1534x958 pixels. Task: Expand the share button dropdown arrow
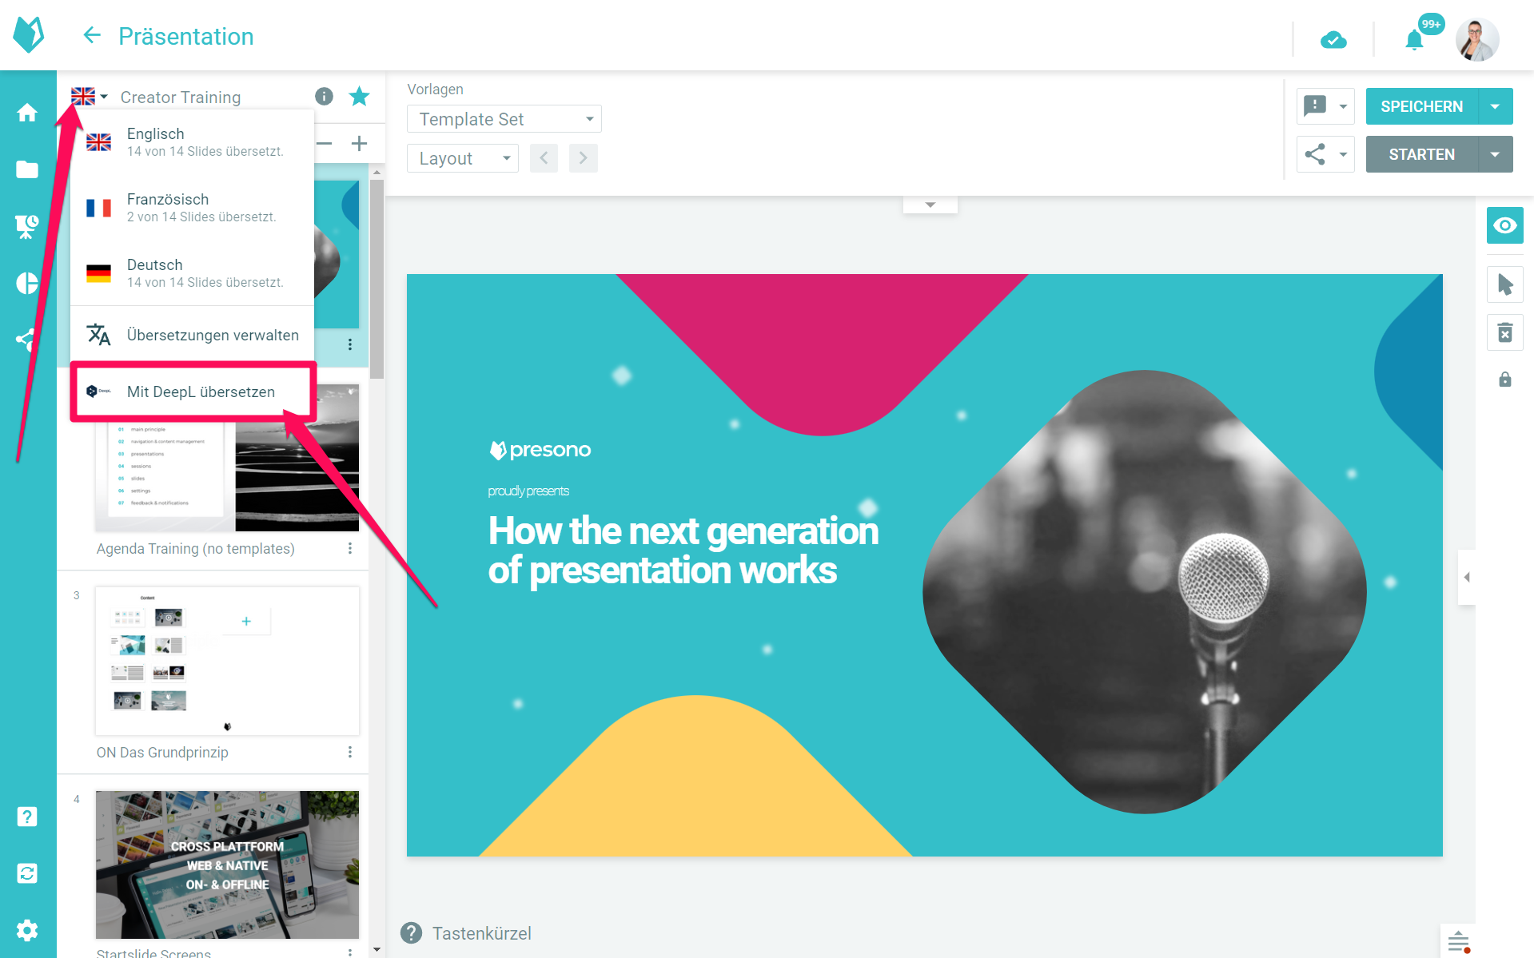(1343, 154)
